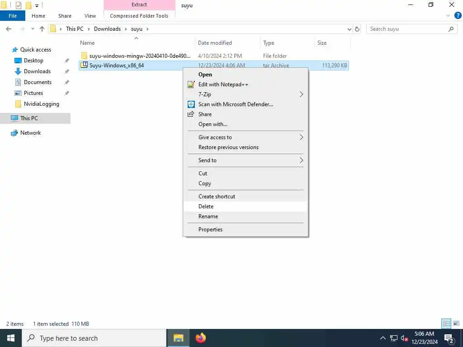The height and width of the screenshot is (347, 463).
Task: Choose Create shortcut
Action: (246, 197)
